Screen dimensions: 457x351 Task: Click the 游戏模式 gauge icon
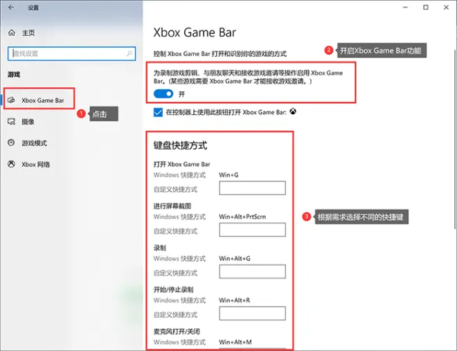[x=11, y=143]
